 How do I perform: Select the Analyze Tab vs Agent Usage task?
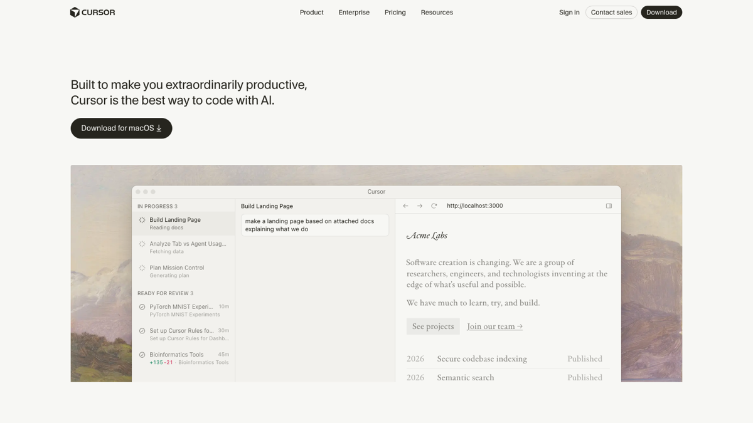[183, 248]
